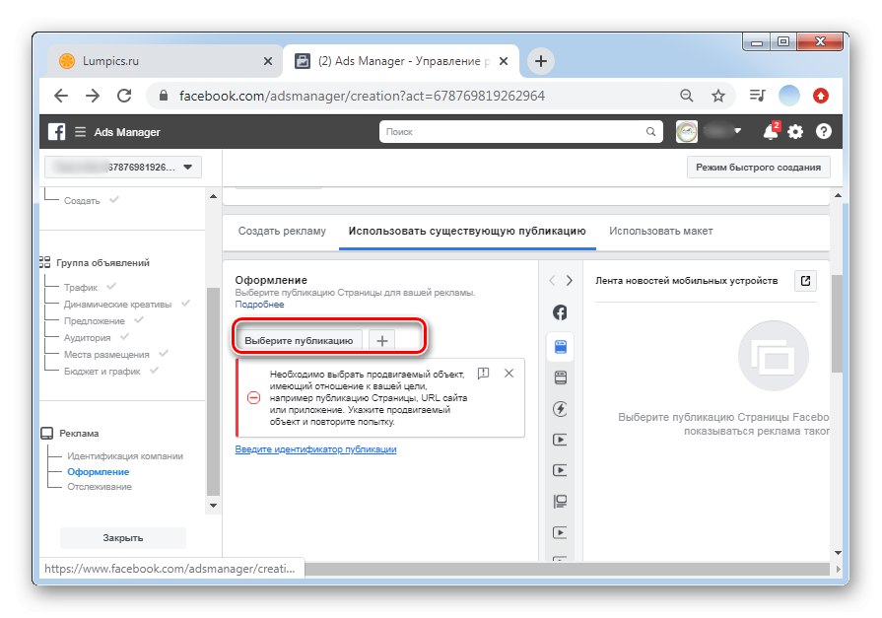Open notifications bell with badge
882x618 pixels.
coord(771,131)
